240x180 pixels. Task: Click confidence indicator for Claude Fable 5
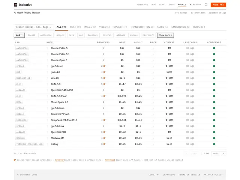pos(214,48)
